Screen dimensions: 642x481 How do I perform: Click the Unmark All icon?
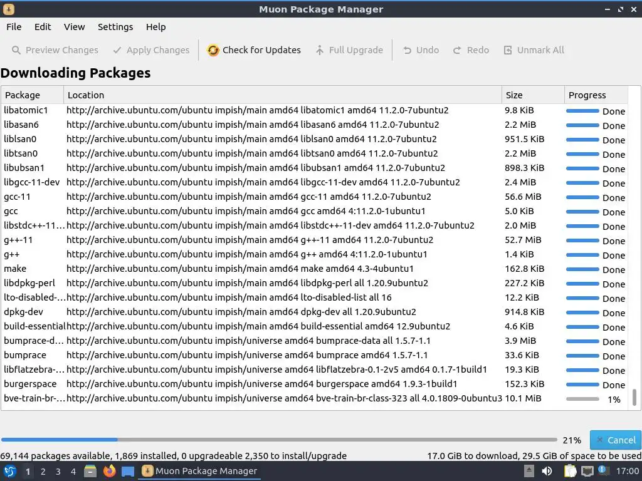tap(508, 50)
